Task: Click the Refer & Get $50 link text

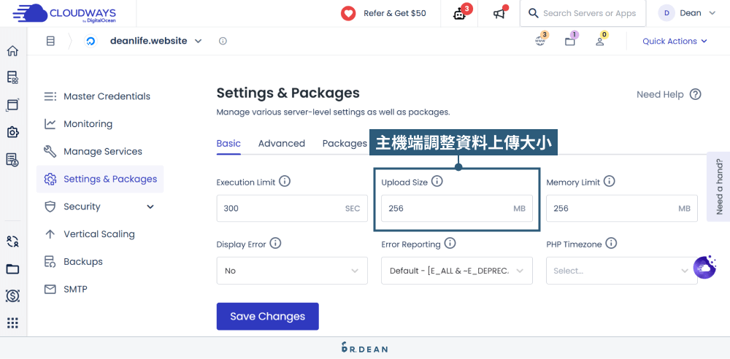Action: 395,14
